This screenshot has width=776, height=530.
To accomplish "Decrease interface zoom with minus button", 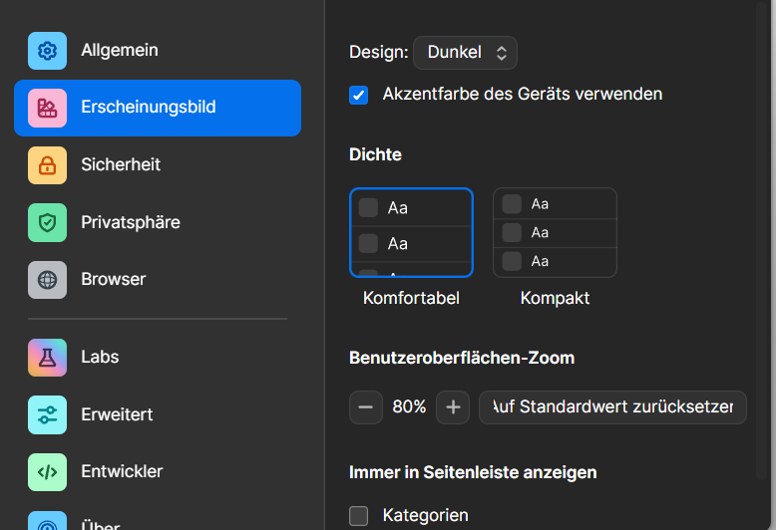I will [366, 407].
